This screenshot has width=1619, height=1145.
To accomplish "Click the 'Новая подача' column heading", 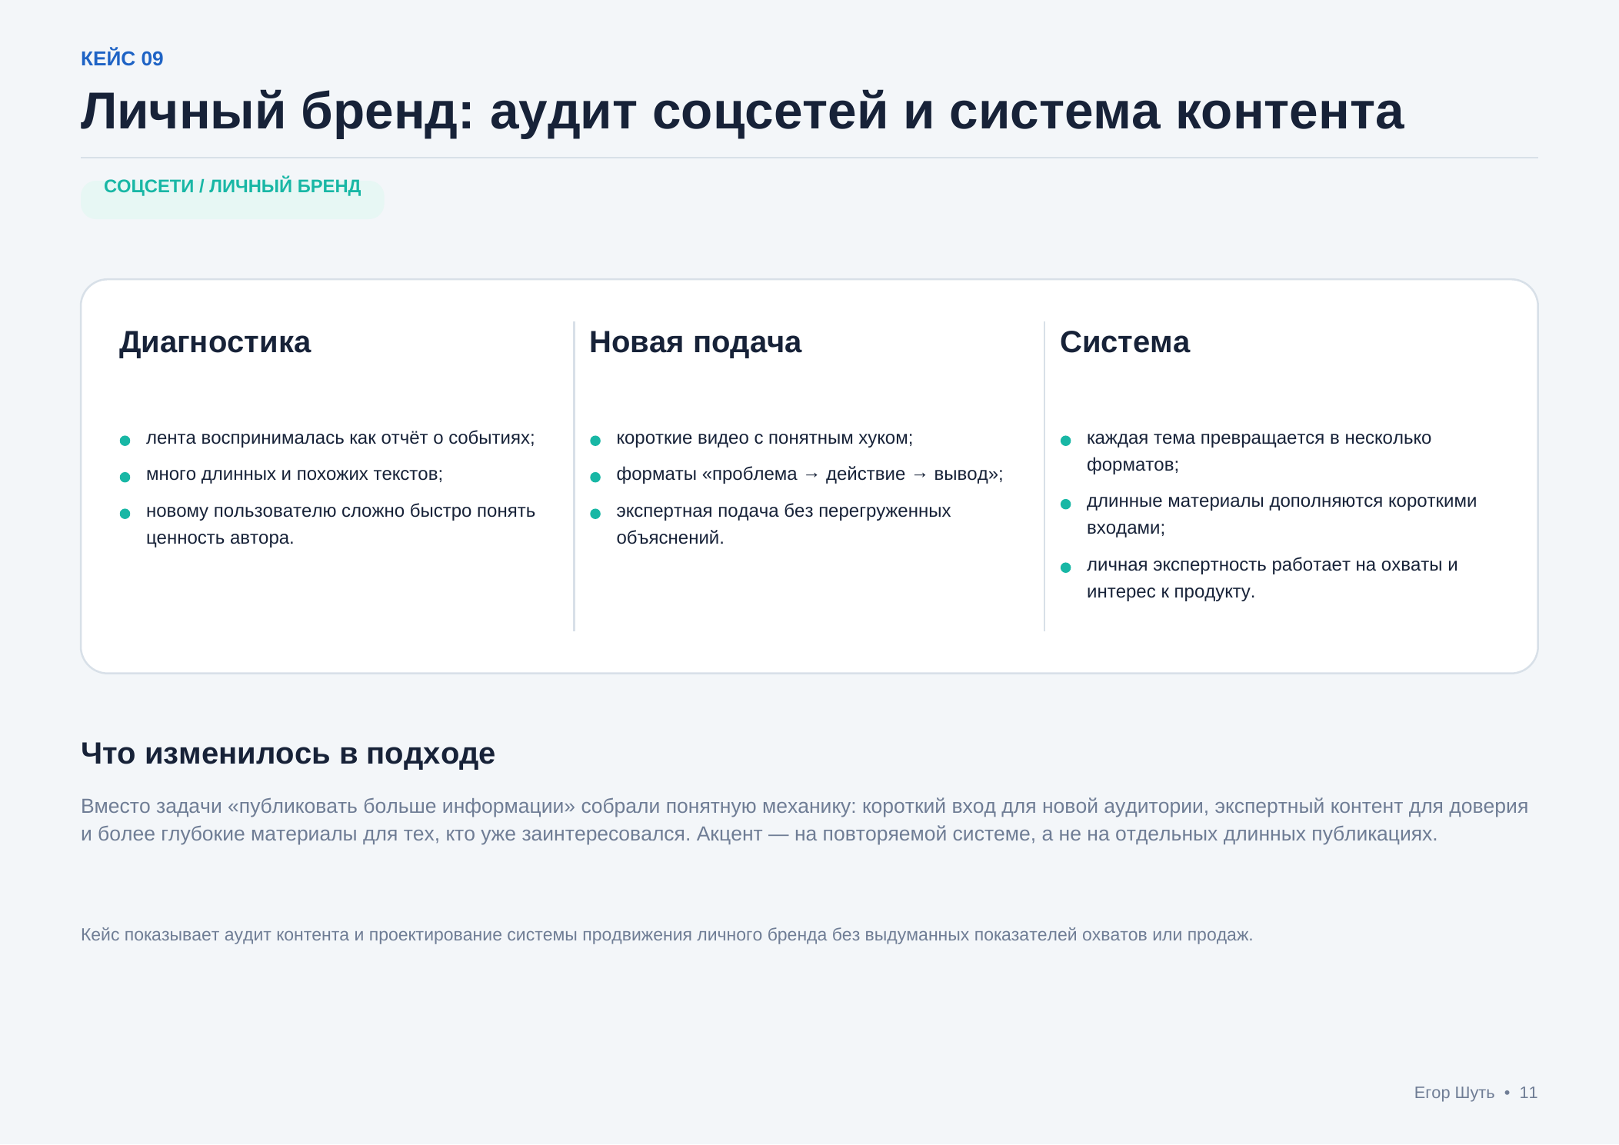I will pyautogui.click(x=695, y=342).
